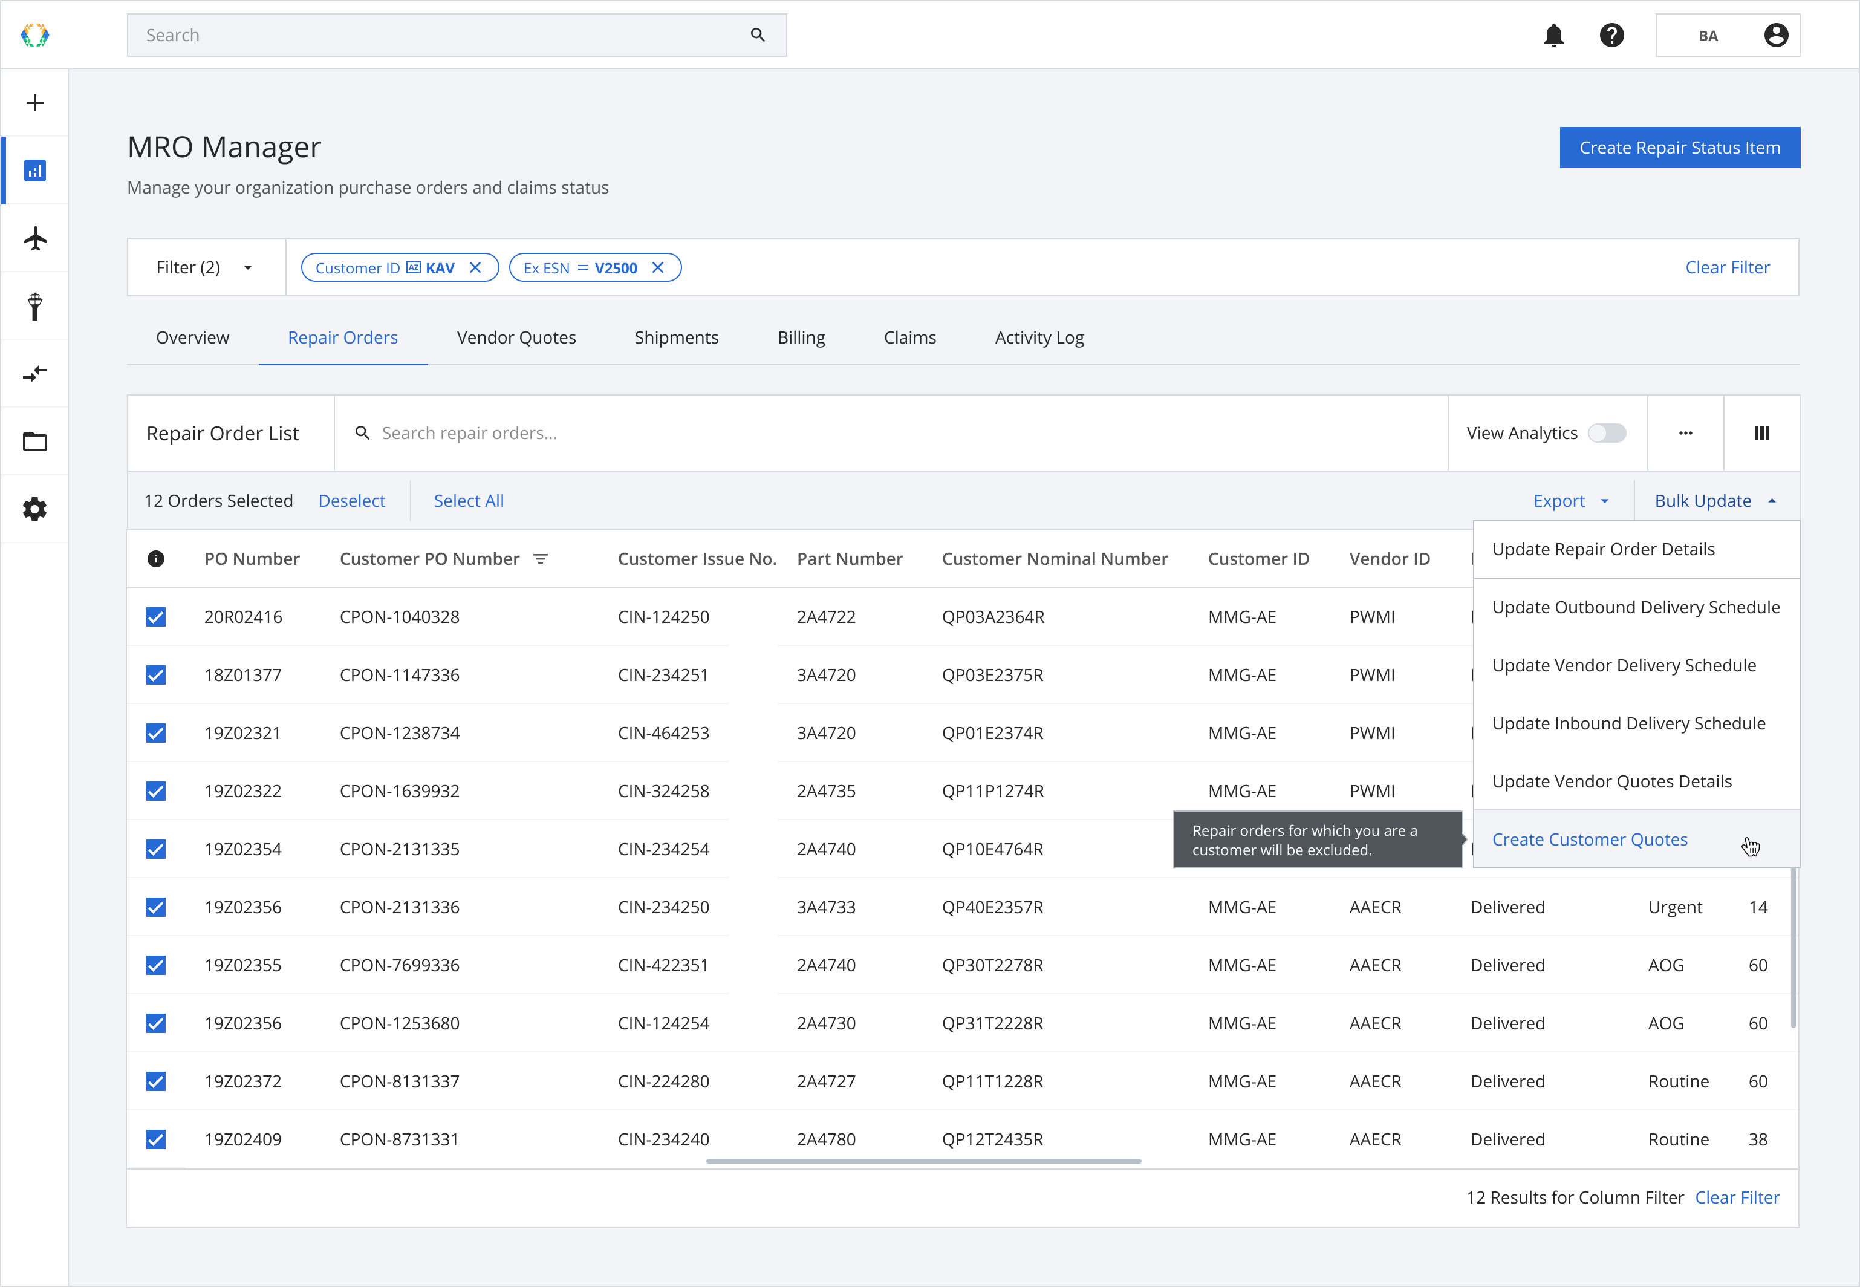Remove the Customer ID KAV filter chip
This screenshot has height=1287, width=1860.
tap(475, 268)
